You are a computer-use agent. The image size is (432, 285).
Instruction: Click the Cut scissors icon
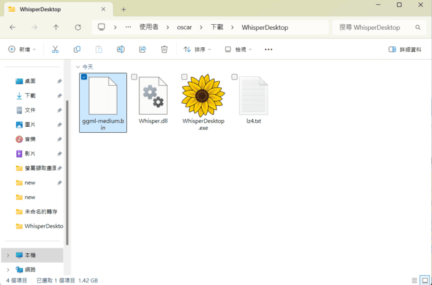pyautogui.click(x=55, y=49)
